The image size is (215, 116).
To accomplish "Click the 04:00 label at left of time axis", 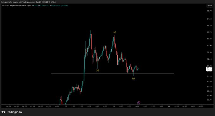I will [x=9, y=106].
